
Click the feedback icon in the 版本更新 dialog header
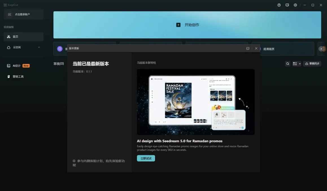[248, 48]
